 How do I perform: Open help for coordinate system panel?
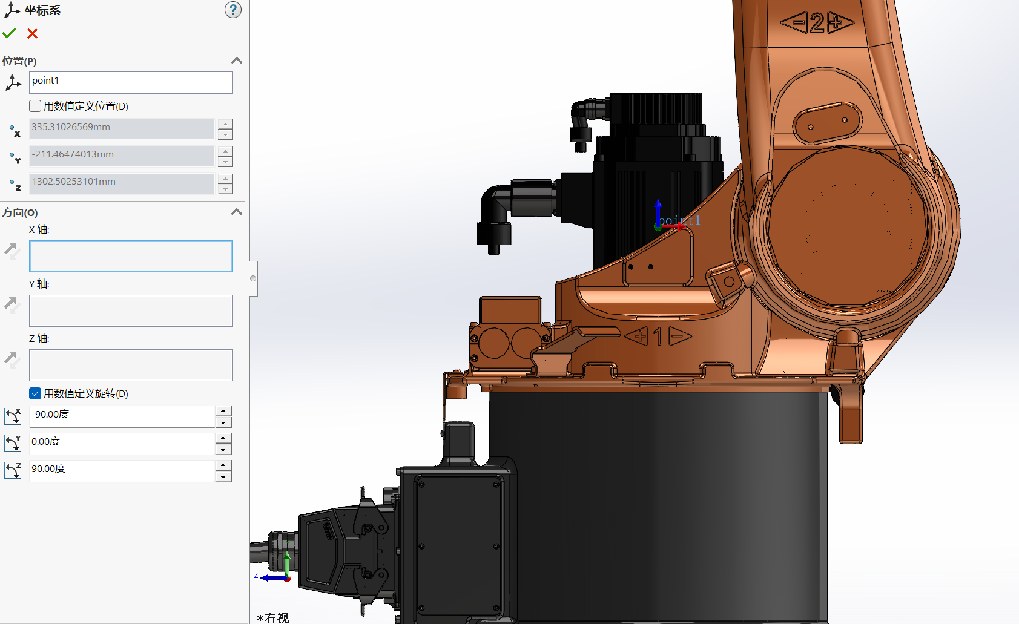(232, 10)
